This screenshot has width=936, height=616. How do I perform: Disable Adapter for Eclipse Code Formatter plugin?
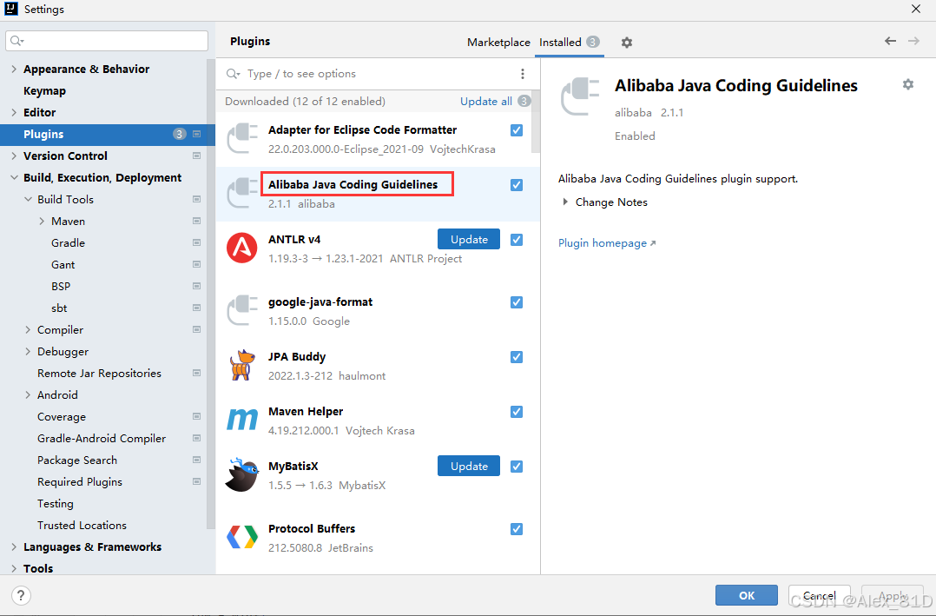517,130
